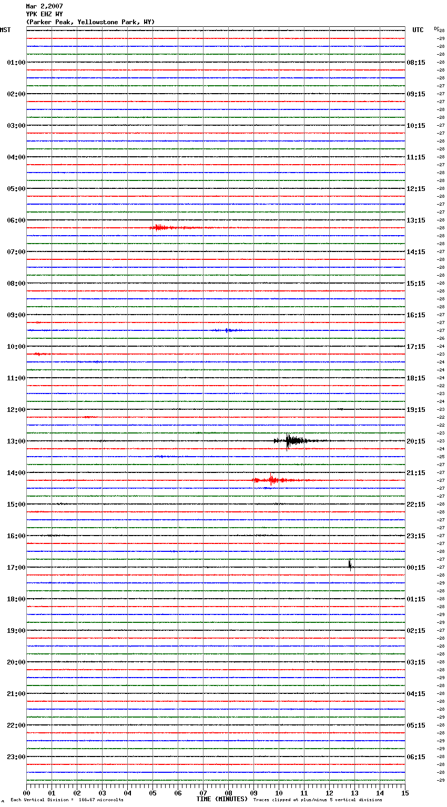Click the Parker Peak, Yellowstone Park location title
The width and height of the screenshot is (447, 807).
90,22
